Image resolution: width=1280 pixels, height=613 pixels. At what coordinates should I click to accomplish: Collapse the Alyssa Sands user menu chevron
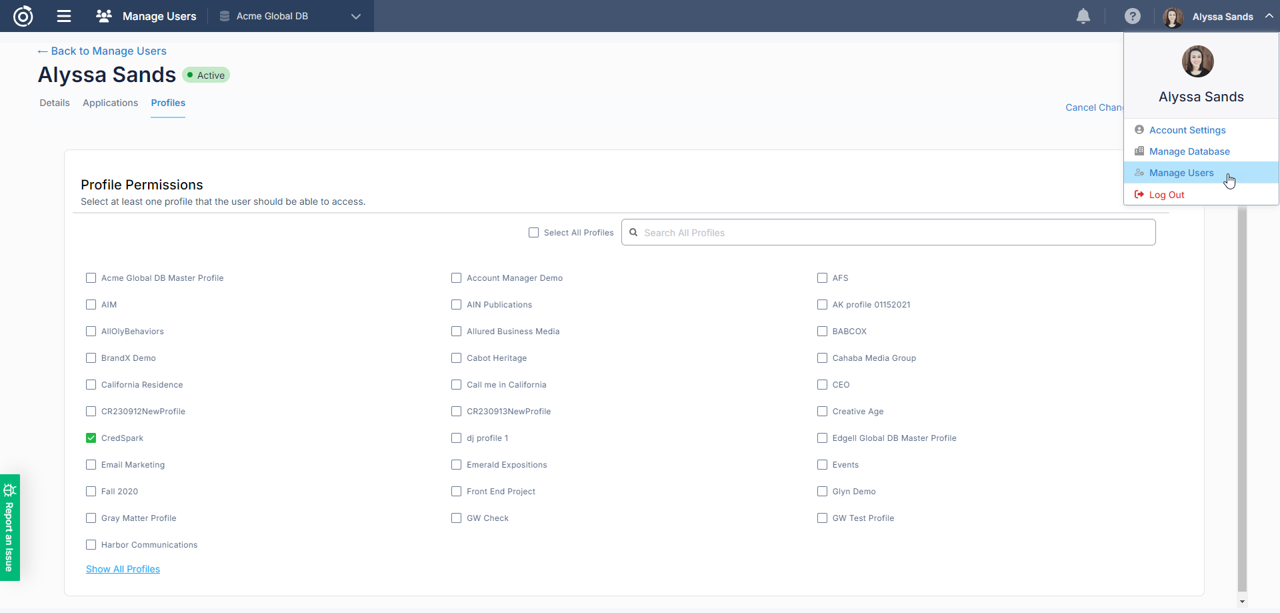1269,16
